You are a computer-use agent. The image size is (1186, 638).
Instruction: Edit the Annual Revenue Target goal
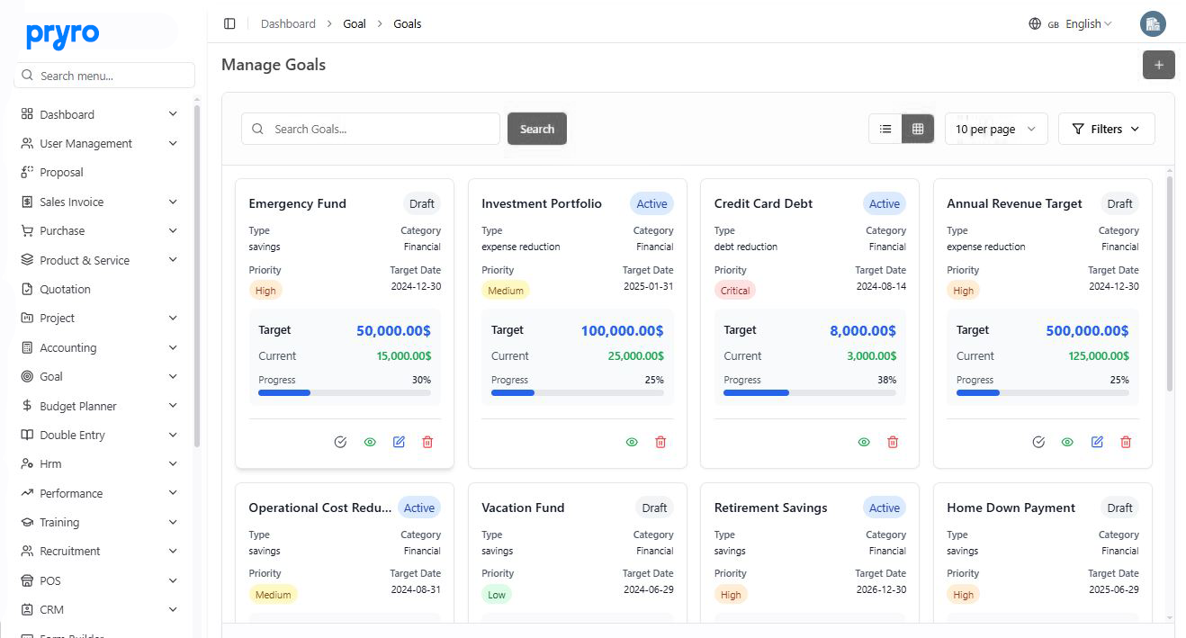tap(1097, 442)
